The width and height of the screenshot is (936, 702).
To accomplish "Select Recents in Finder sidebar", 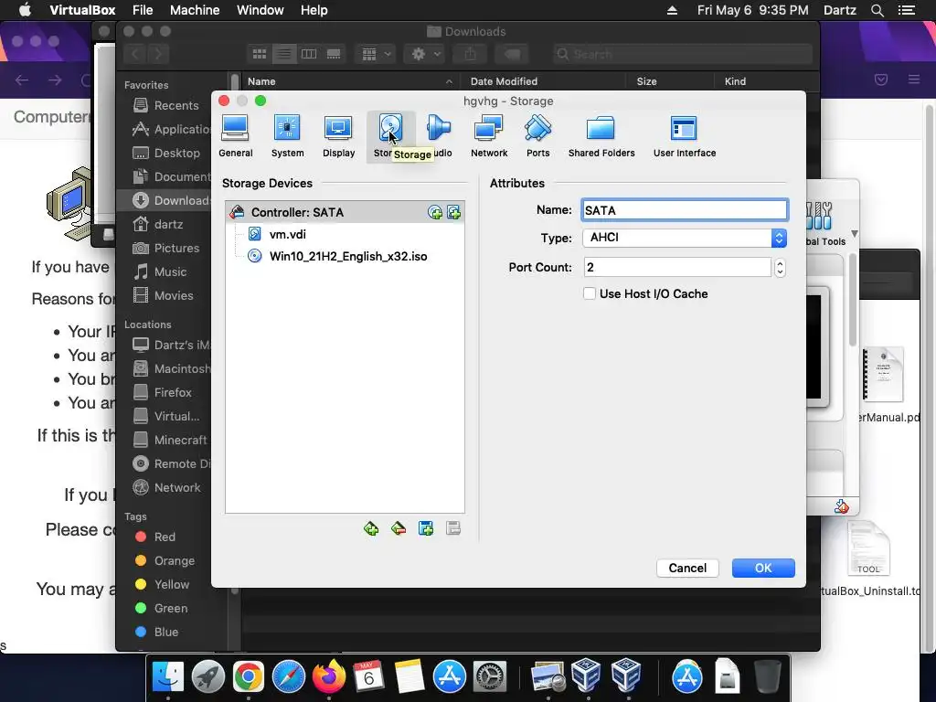I will 166,106.
